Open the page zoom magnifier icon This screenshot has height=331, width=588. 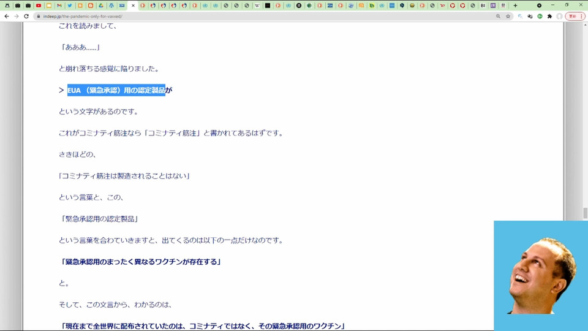tap(498, 16)
